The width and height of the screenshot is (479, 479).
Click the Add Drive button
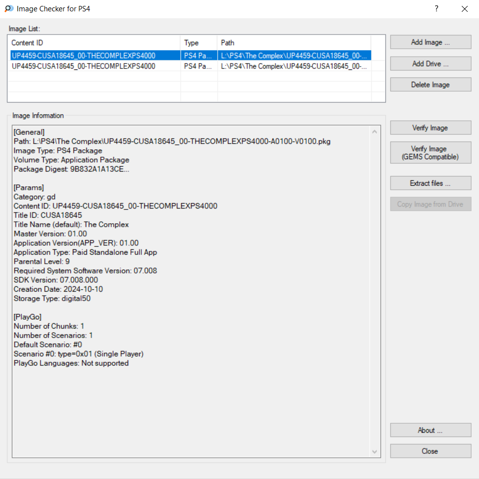(430, 64)
